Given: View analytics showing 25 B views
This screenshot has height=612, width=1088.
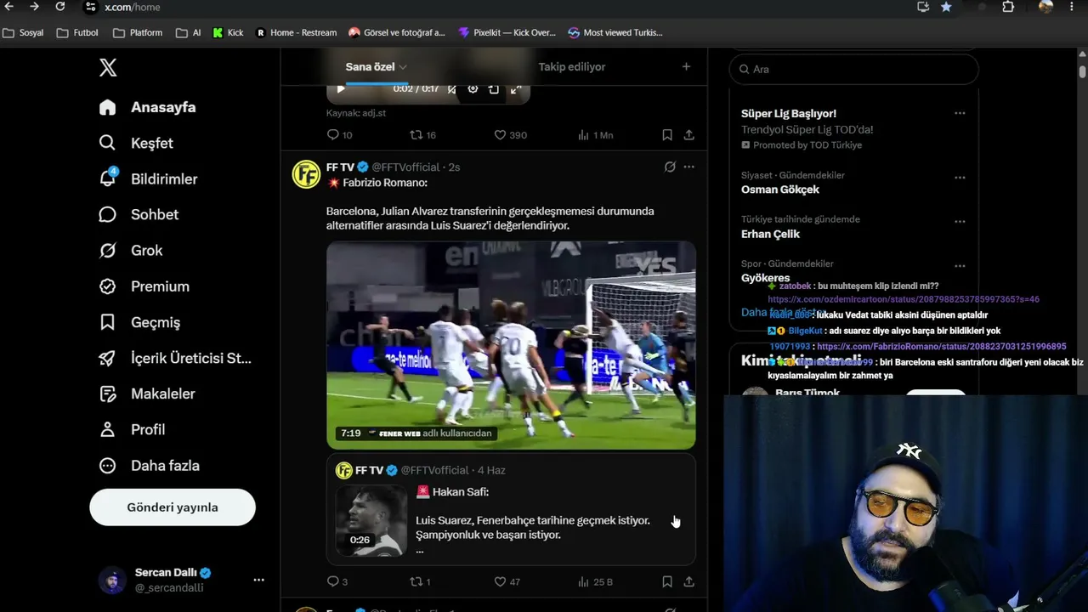Looking at the screenshot, I should pos(595,582).
